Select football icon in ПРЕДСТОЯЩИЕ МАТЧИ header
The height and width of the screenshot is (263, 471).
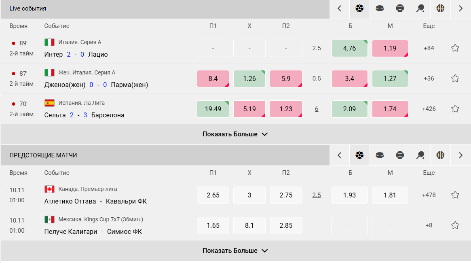(359, 155)
